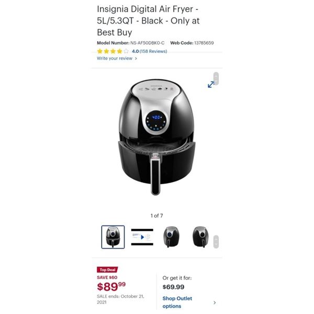Click the star rating icons

(x=113, y=51)
